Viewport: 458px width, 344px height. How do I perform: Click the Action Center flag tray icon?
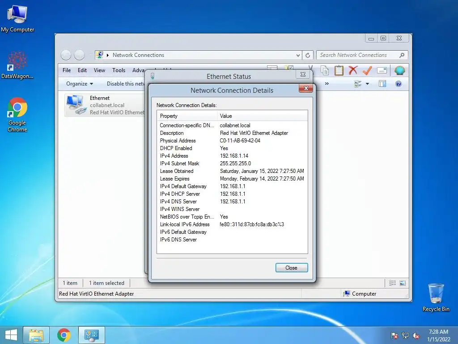(x=394, y=335)
